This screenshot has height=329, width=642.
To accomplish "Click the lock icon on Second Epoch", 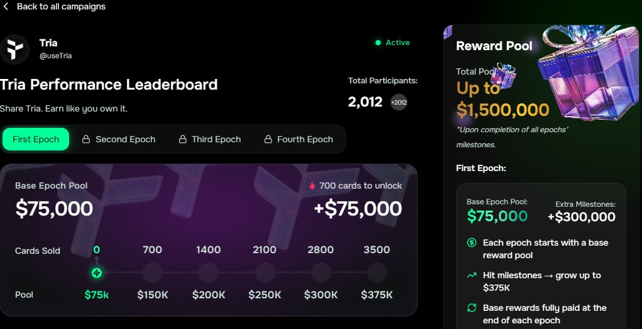I will pyautogui.click(x=86, y=139).
